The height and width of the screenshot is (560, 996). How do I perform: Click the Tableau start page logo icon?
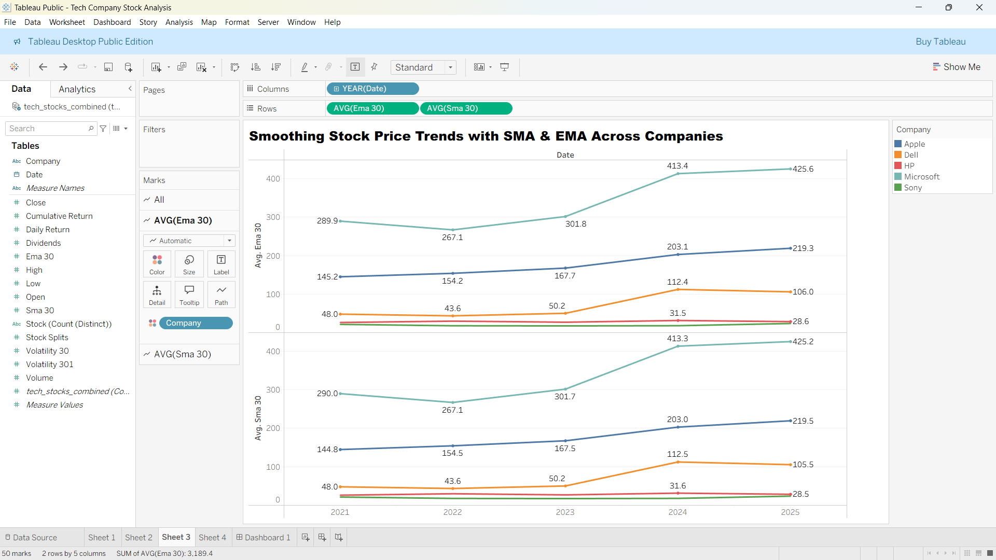(x=15, y=67)
